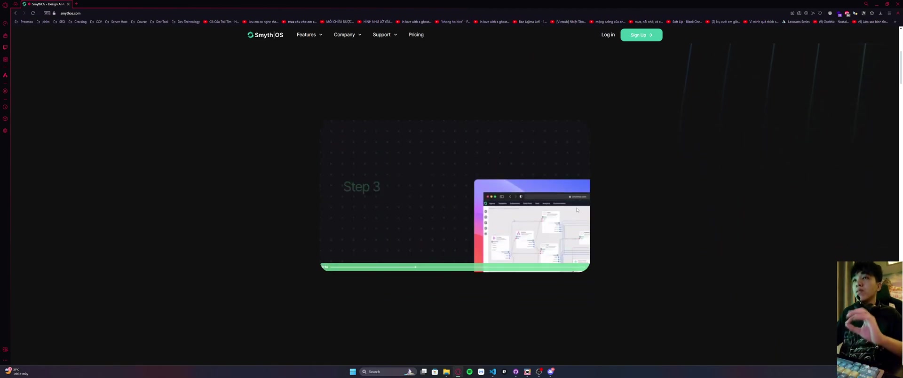Screen dimensions: 903x378
Task: Click the ad blocker shield icon
Action: coord(806,13)
